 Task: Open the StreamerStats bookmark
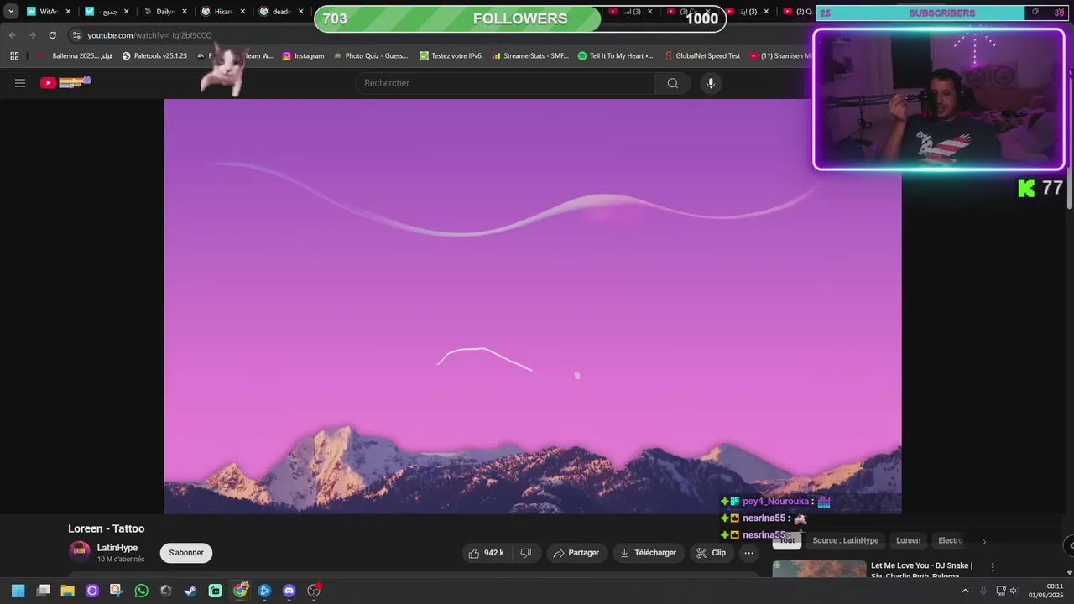click(x=530, y=56)
